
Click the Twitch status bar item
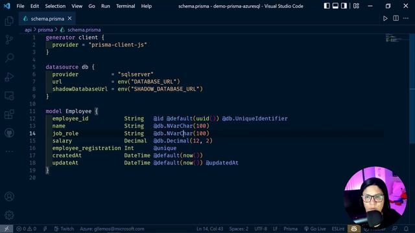64,228
